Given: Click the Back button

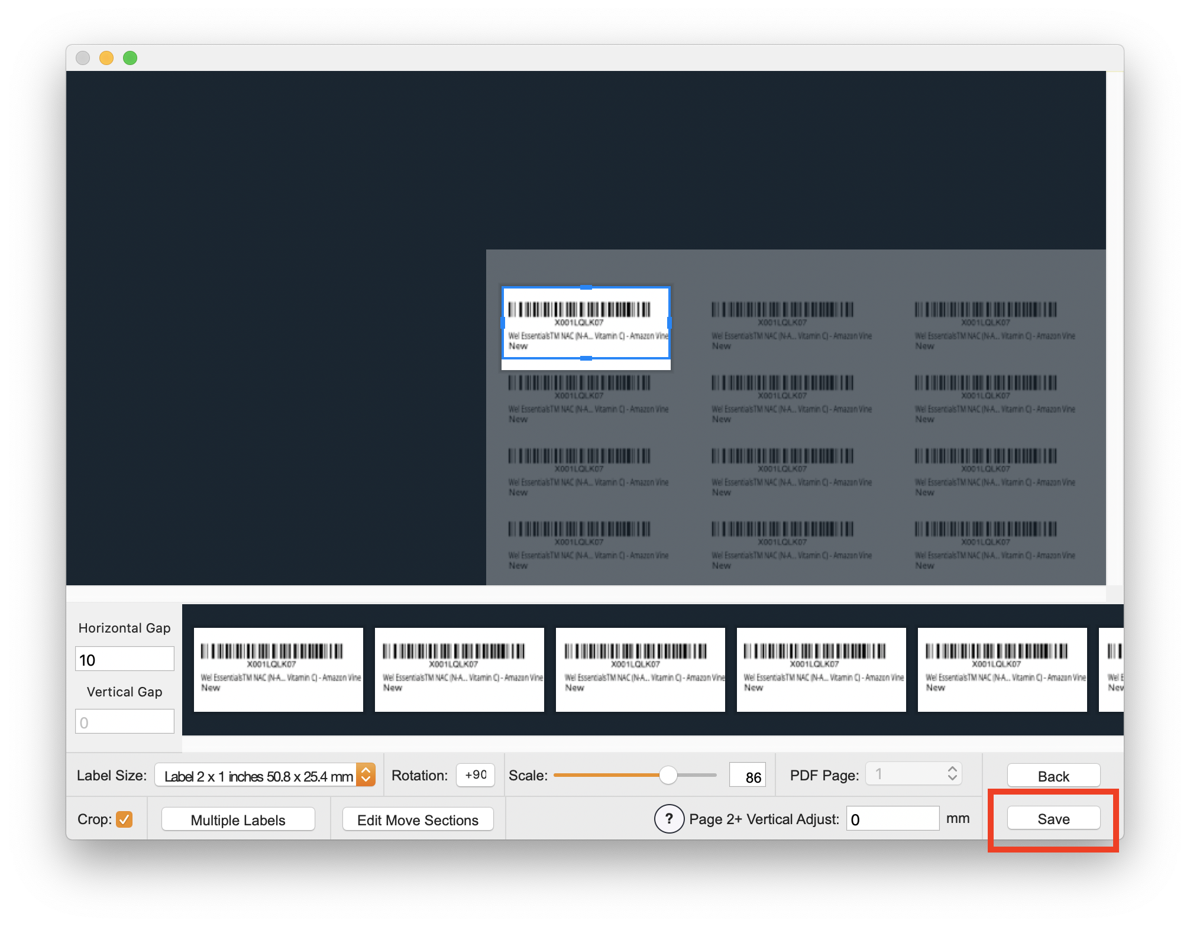Looking at the screenshot, I should pos(1053,776).
